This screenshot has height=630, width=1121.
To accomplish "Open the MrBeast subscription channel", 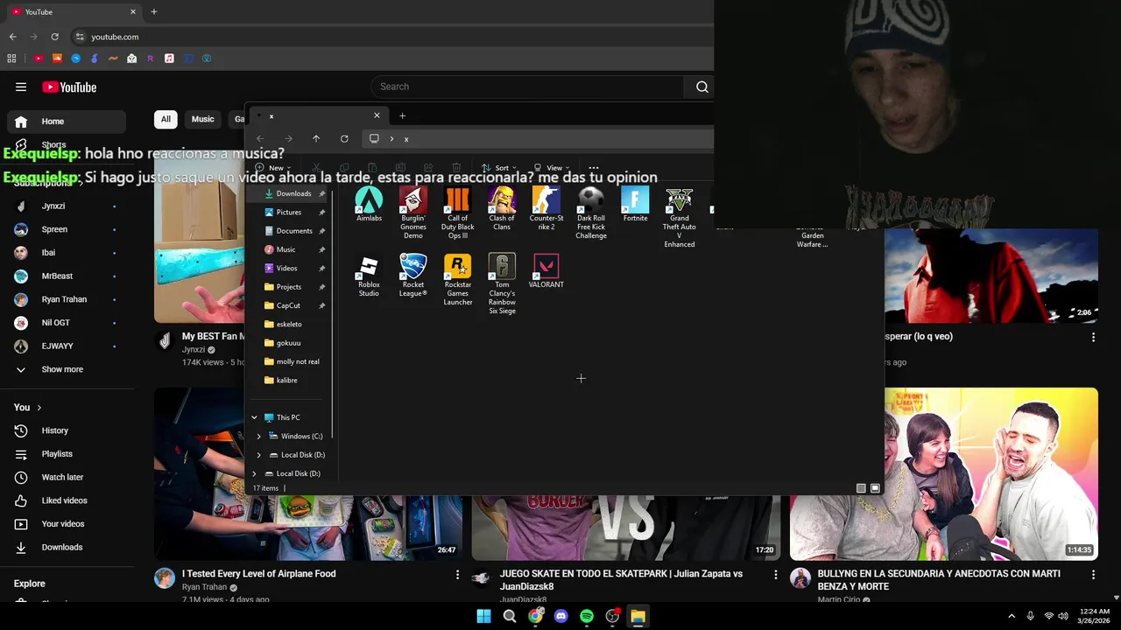I will [67, 276].
